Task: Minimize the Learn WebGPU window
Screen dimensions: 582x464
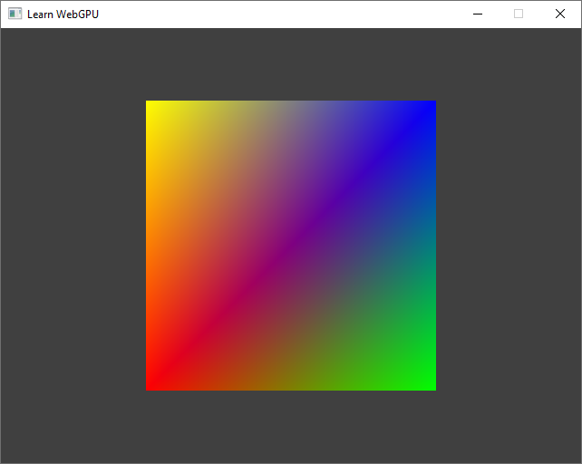Action: 478,14
